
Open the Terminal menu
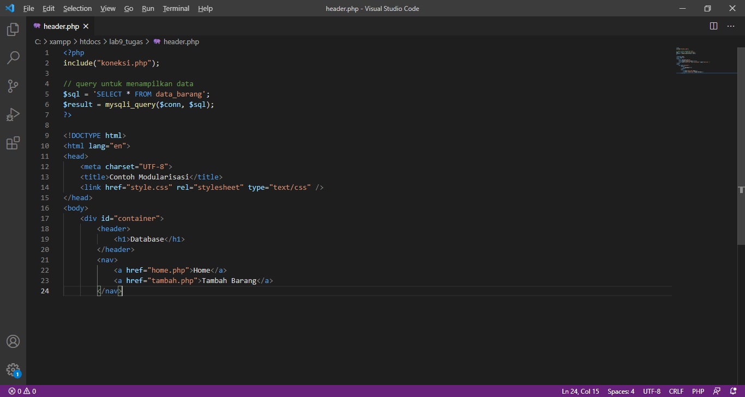pos(176,8)
